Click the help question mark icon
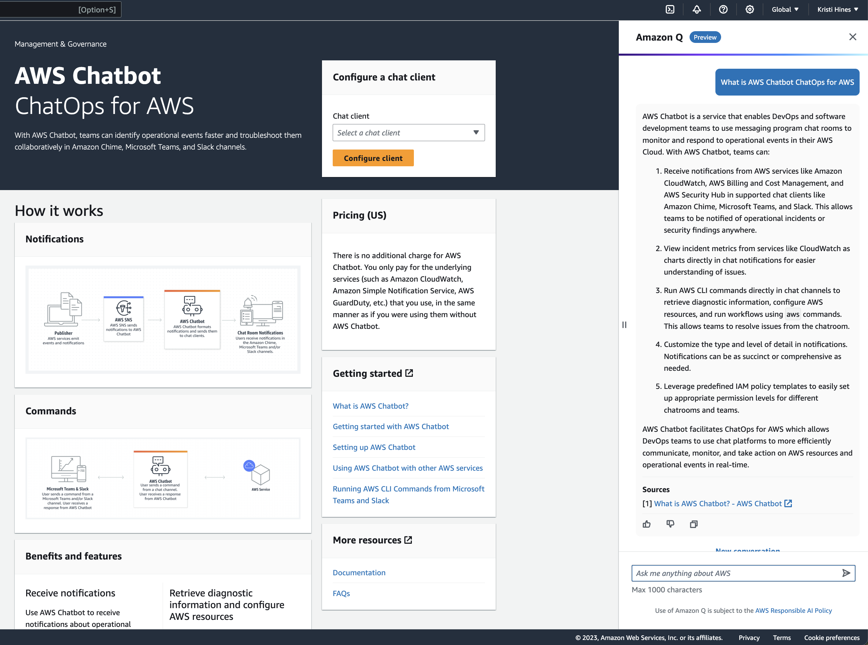868x645 pixels. [x=723, y=10]
